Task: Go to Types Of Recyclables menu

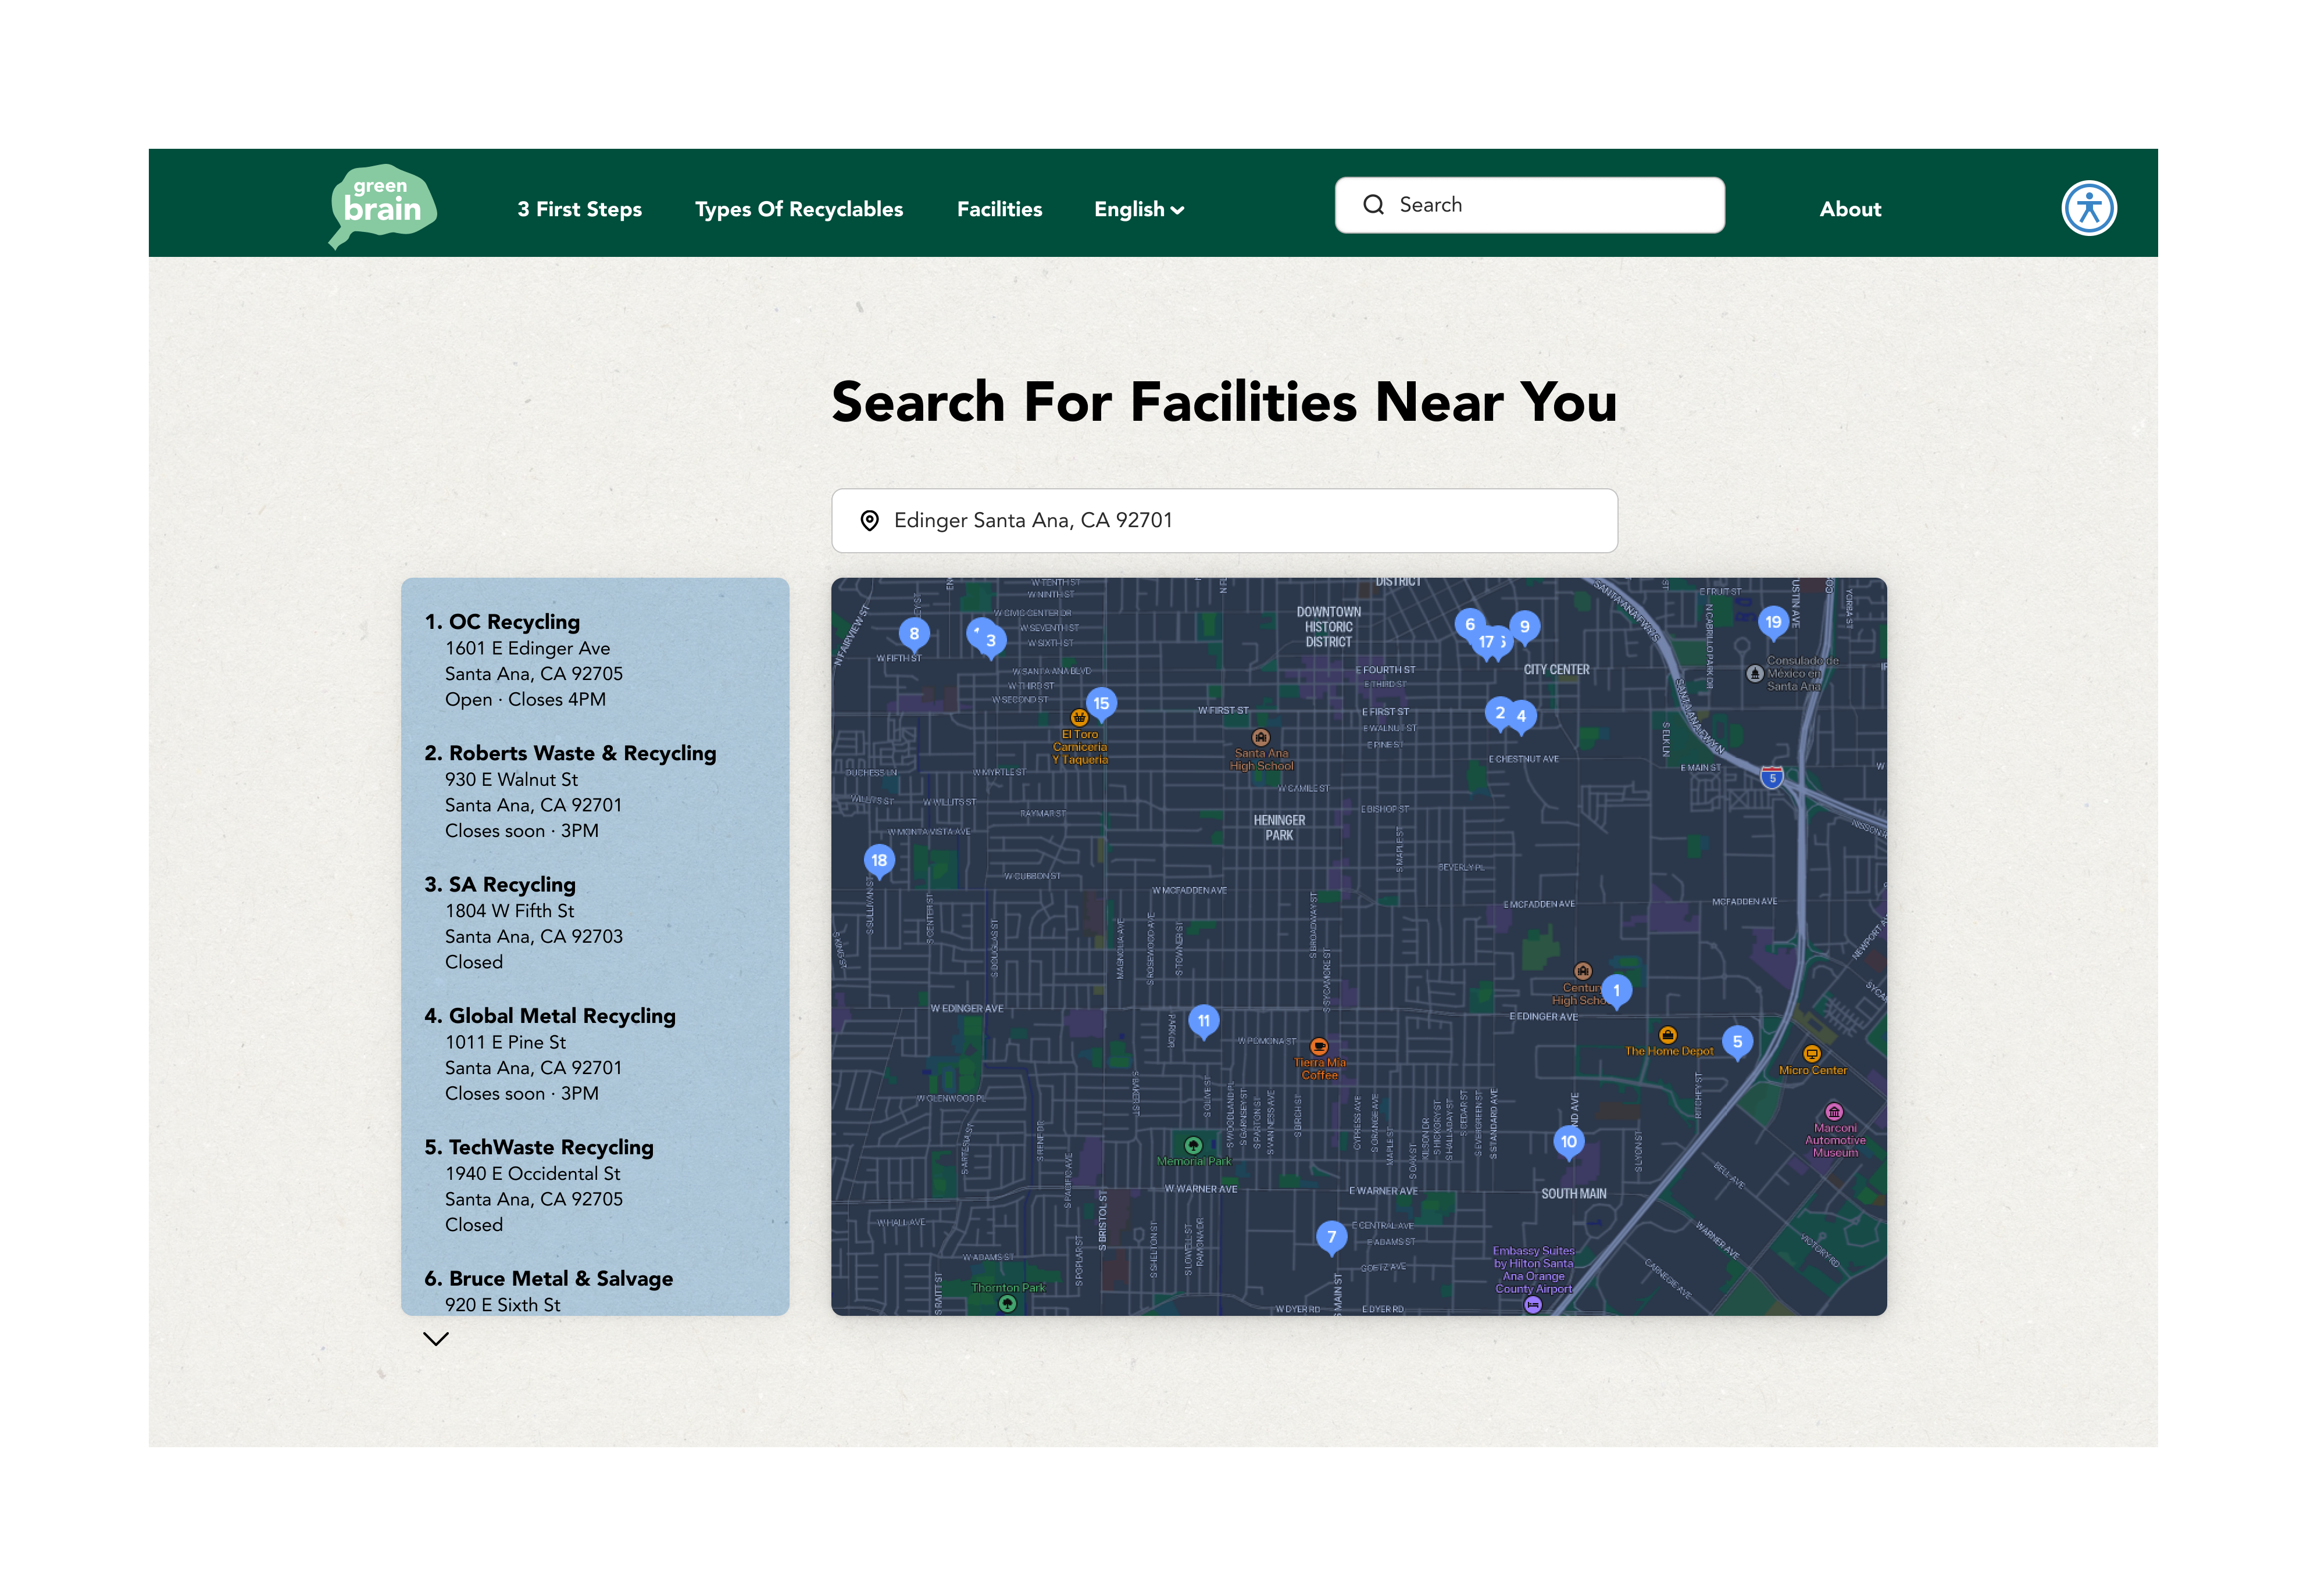Action: (798, 209)
